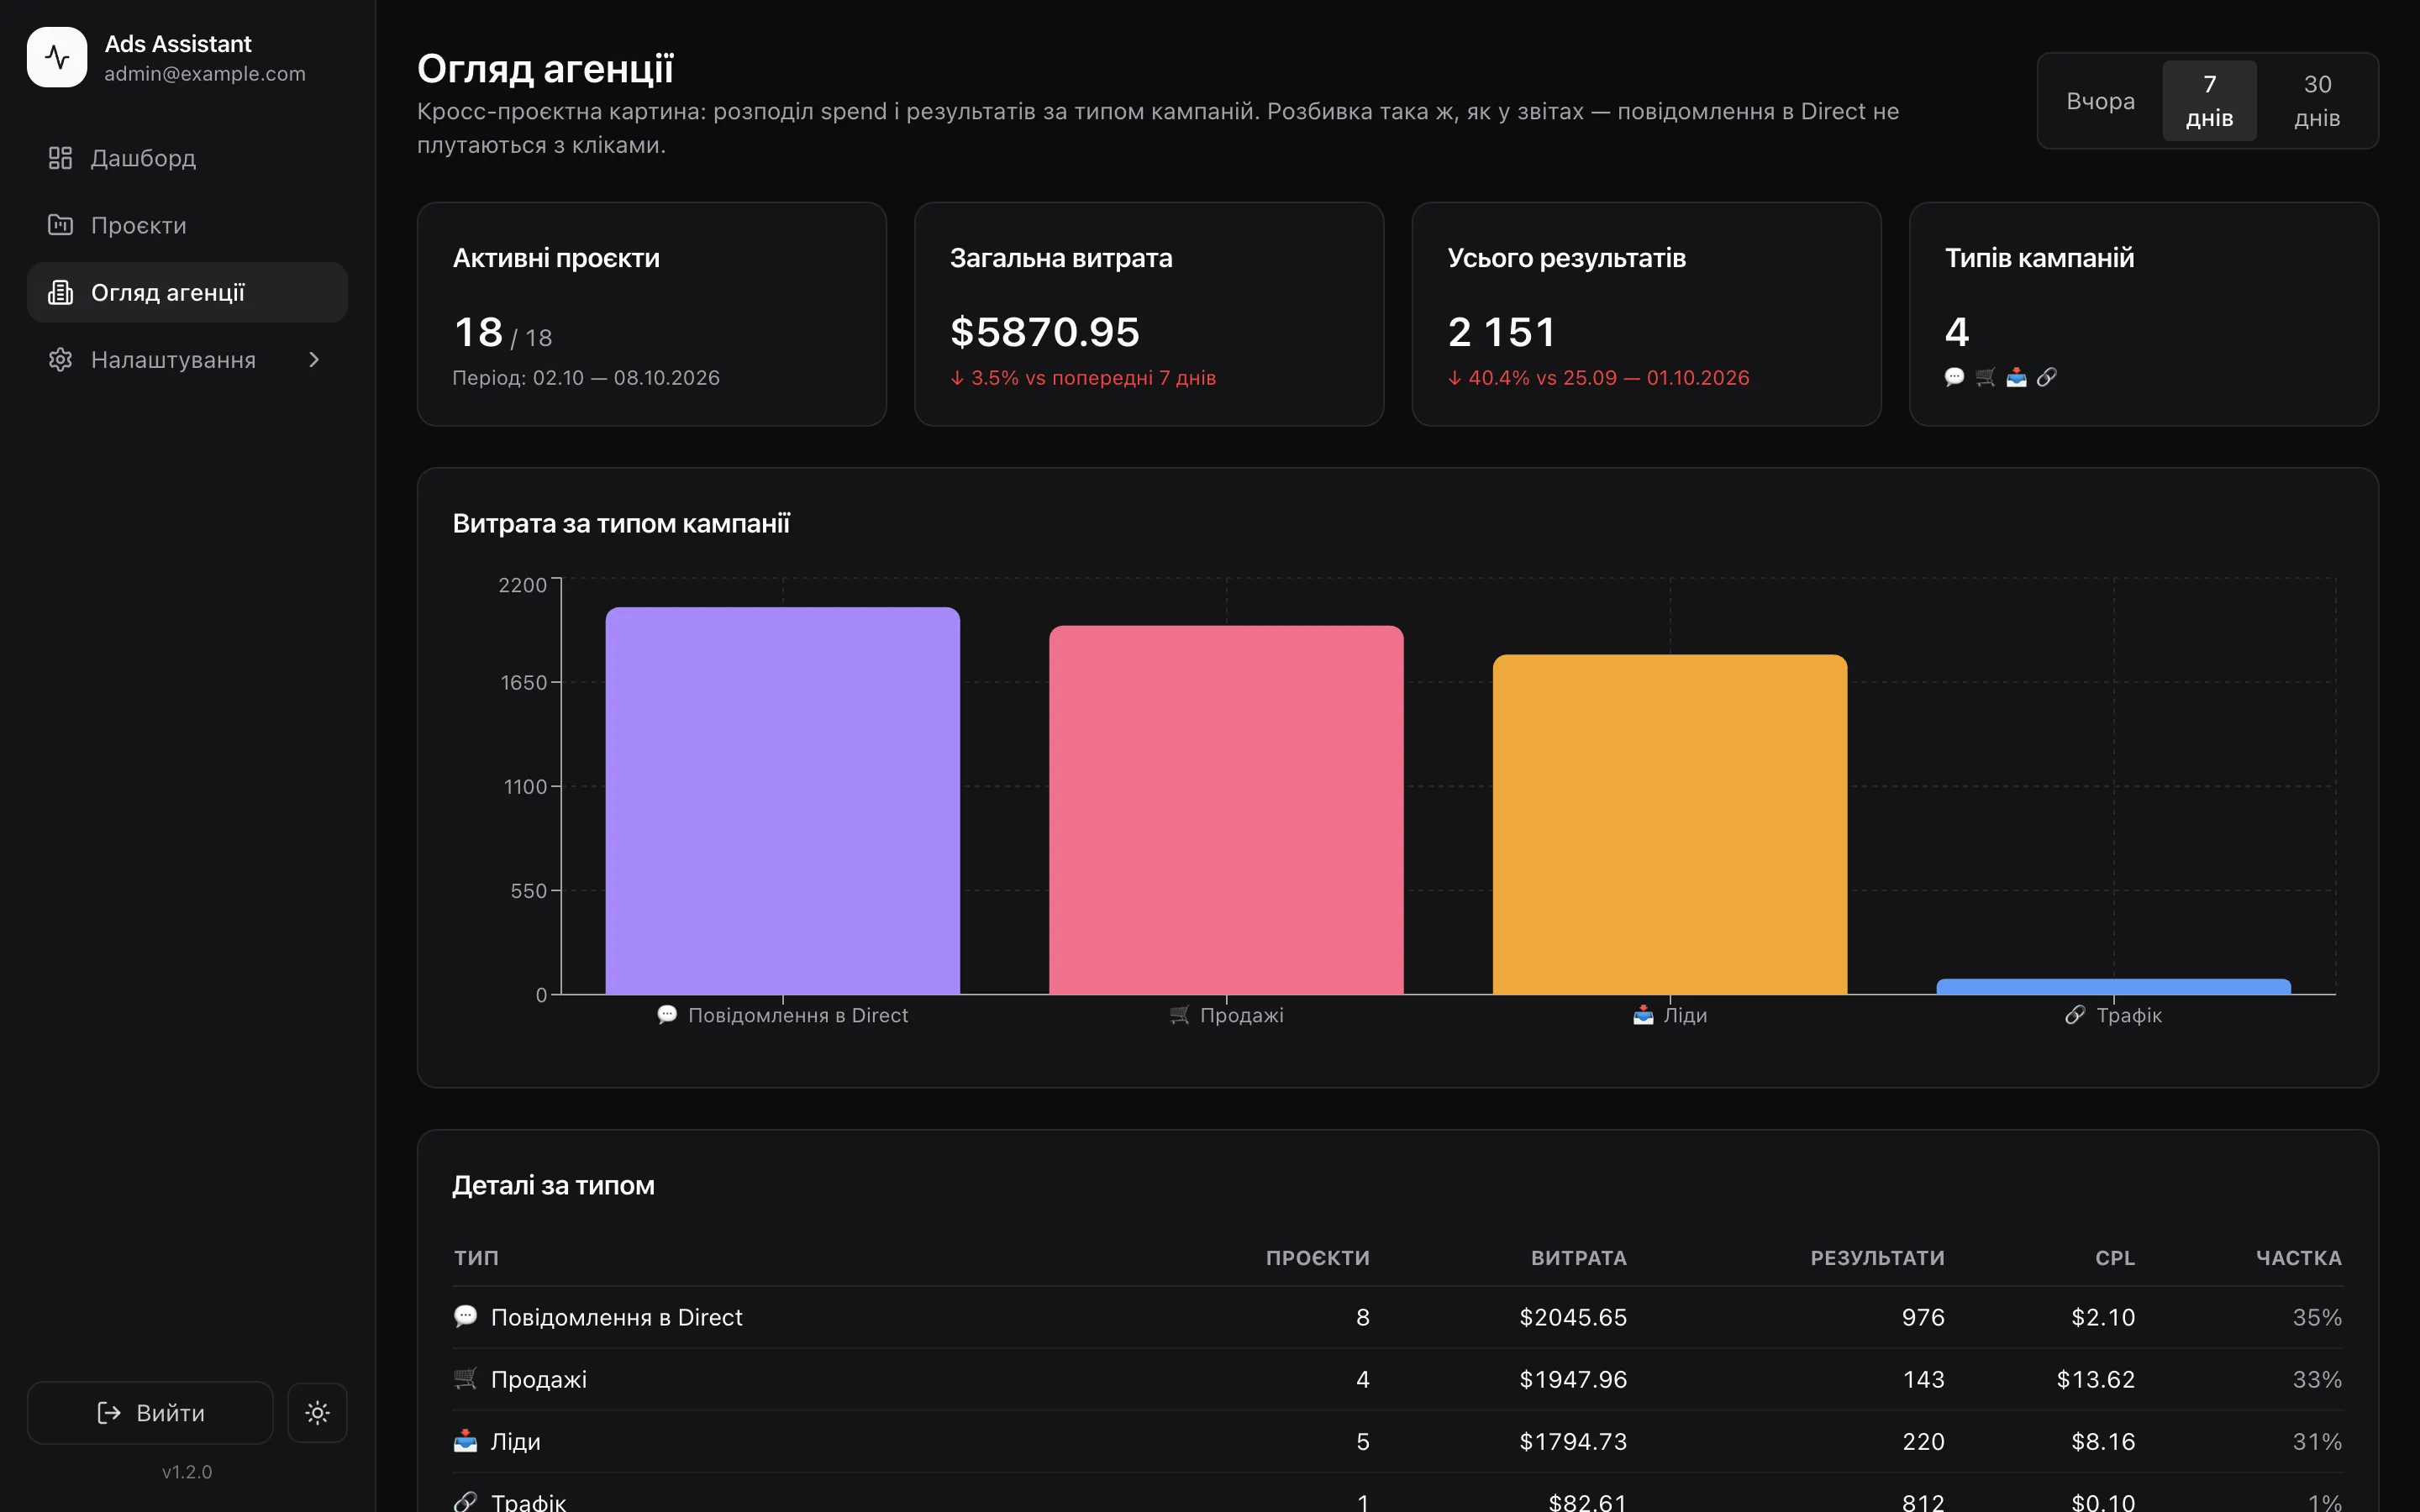Click the orange Ліди chart bar

pyautogui.click(x=1670, y=824)
